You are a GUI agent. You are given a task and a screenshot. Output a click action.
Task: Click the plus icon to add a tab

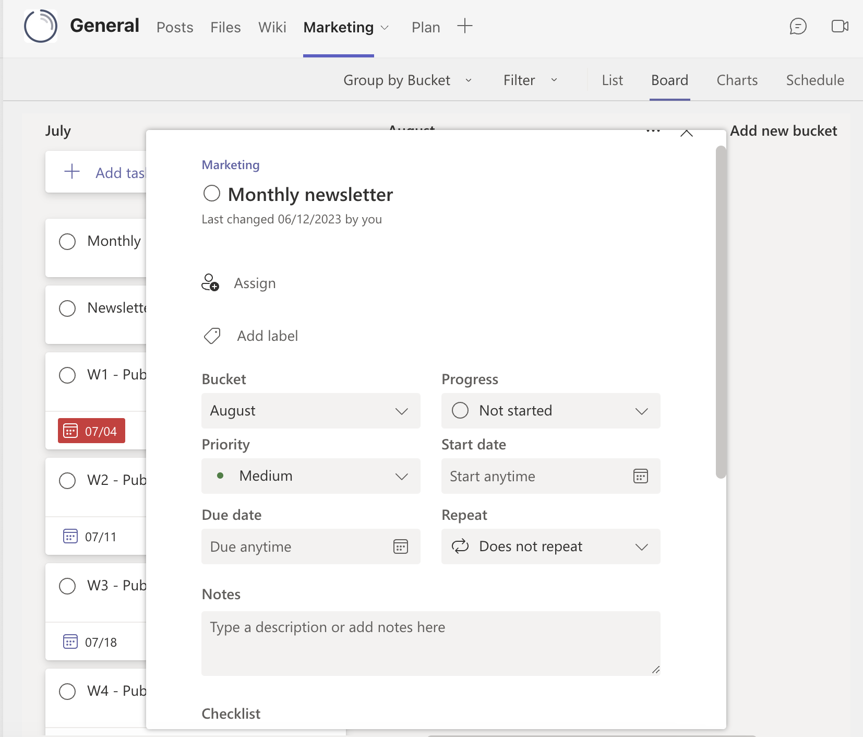464,26
